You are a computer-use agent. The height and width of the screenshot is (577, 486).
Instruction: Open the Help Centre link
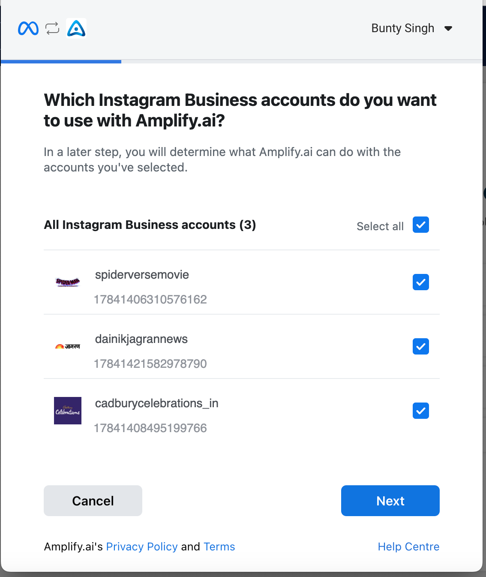point(409,547)
